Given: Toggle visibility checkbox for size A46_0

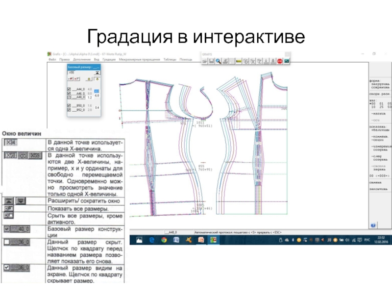Looking at the screenshot, I should [x=69, y=93].
